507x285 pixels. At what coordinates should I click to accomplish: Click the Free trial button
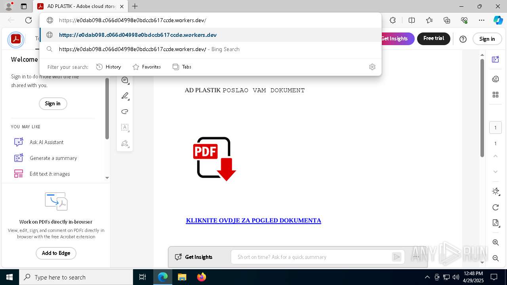(x=433, y=38)
